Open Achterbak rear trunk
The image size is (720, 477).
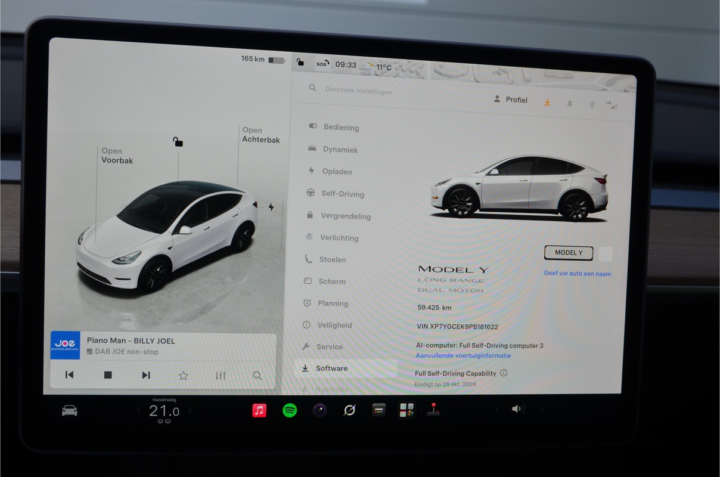pyautogui.click(x=260, y=135)
